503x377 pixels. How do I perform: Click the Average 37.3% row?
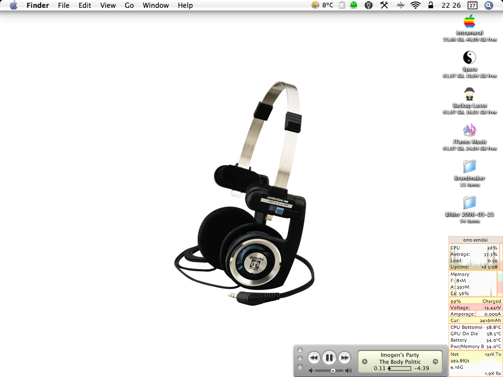tap(474, 254)
